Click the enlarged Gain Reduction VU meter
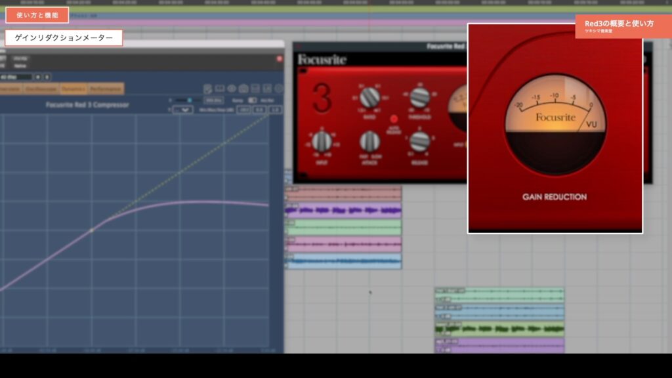The image size is (672, 378). (555, 124)
